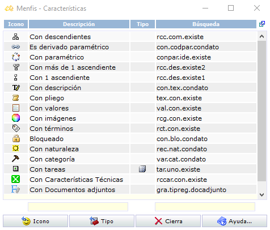Click the con.tex.condato search cell
This screenshot has width=270, height=230.
point(206,88)
